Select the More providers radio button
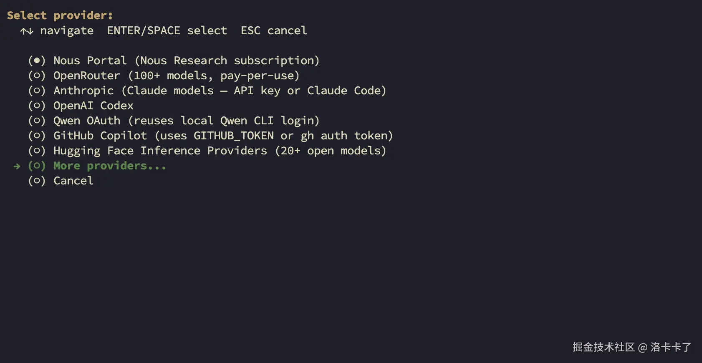This screenshot has height=363, width=702. (x=37, y=166)
